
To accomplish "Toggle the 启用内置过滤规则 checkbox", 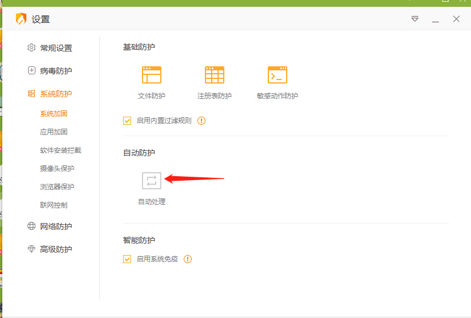I will [x=127, y=121].
